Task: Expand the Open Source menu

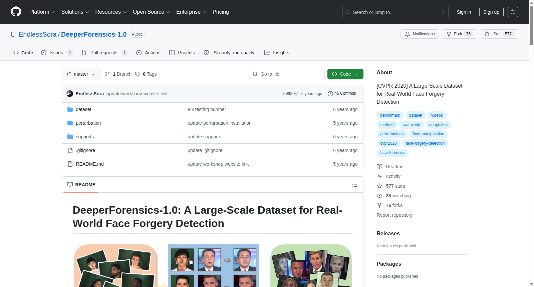Action: click(152, 12)
